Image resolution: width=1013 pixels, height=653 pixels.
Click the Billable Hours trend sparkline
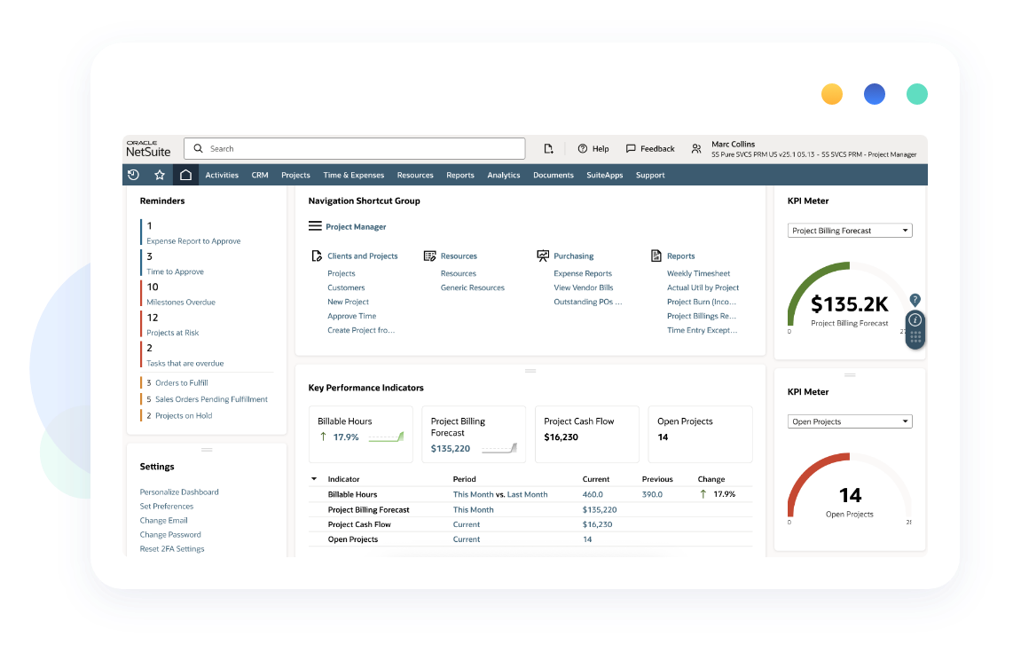point(386,437)
